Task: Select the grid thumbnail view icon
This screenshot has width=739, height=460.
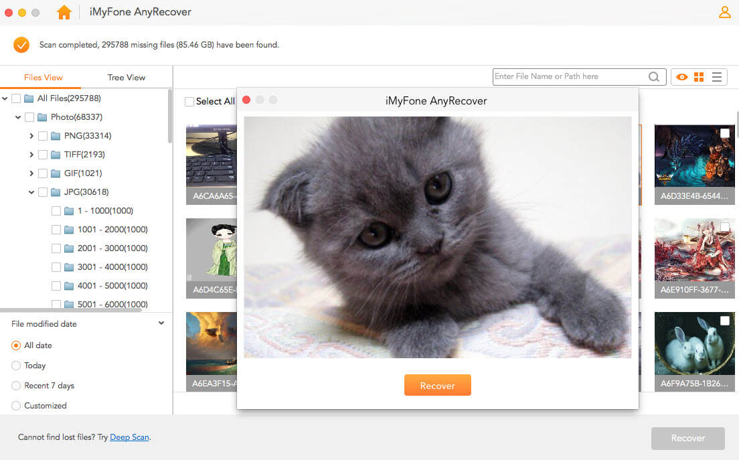Action: point(699,77)
